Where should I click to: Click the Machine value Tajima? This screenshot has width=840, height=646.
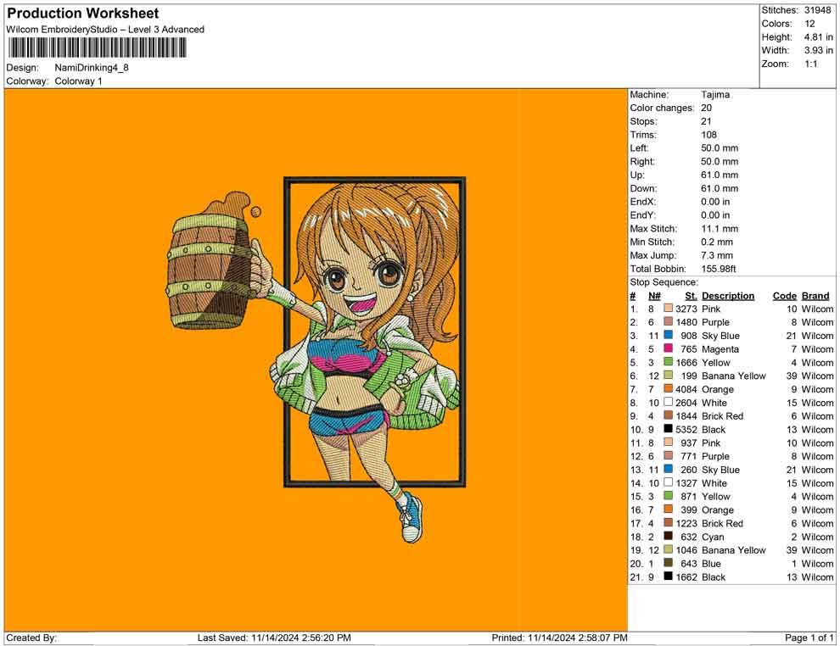point(715,94)
